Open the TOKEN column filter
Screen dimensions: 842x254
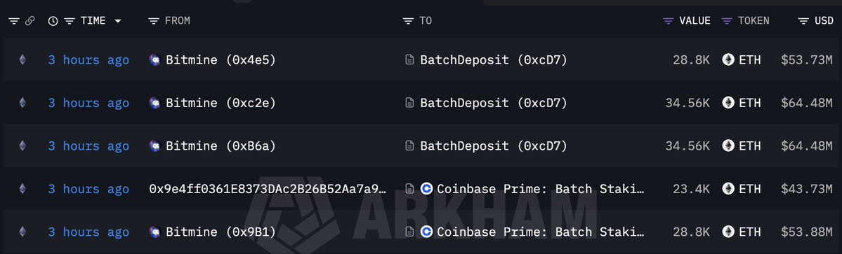pos(727,21)
